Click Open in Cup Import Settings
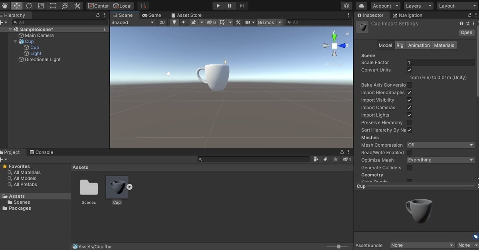 tap(466, 32)
